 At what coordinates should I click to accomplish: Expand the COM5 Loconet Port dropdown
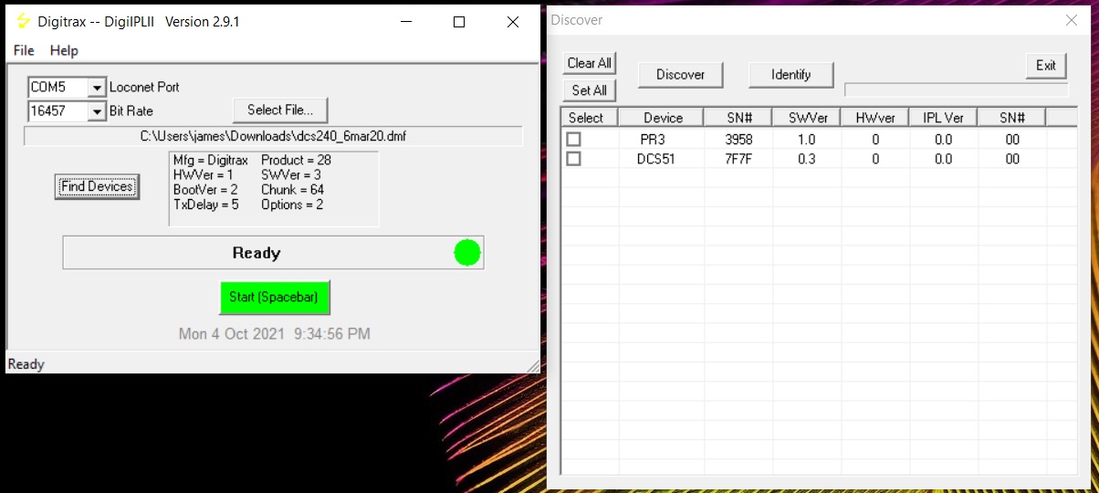[97, 88]
